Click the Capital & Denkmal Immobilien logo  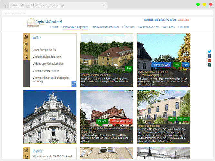[x=43, y=23]
